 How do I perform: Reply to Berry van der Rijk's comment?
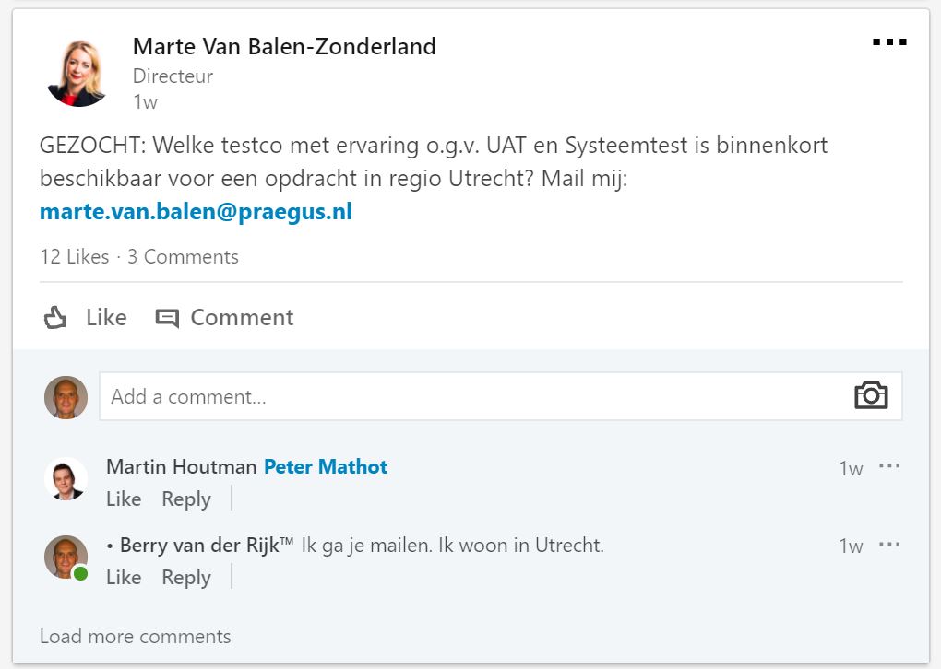(x=186, y=577)
